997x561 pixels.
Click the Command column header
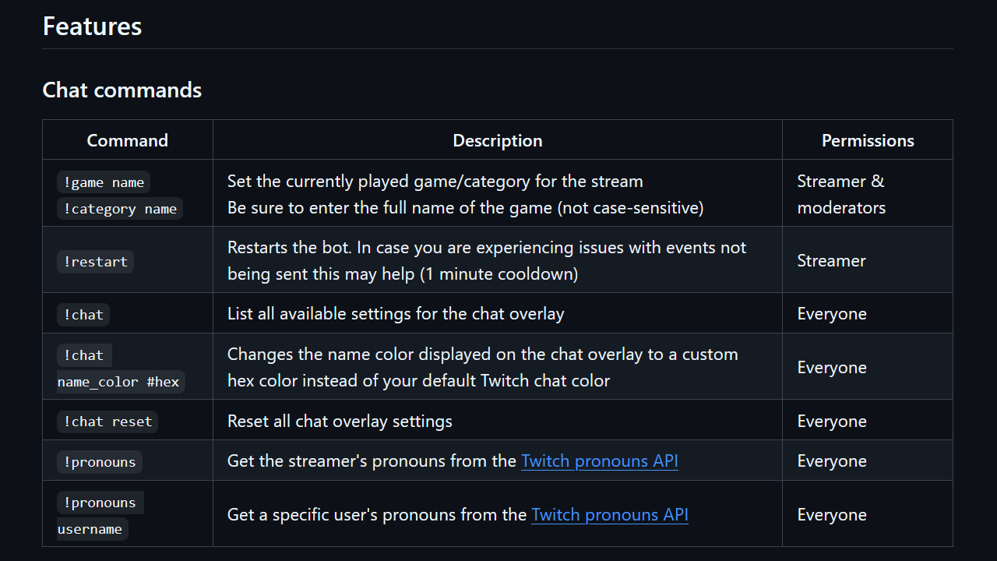point(127,141)
